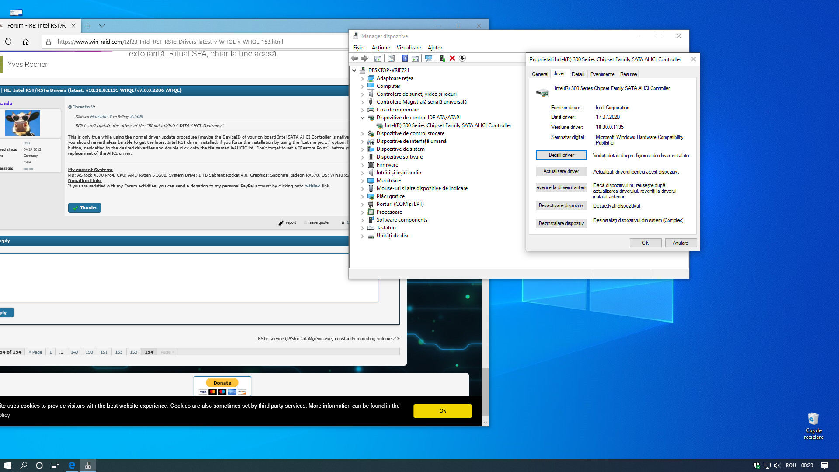Viewport: 839px width, 472px height.
Task: Expand Dispozitive de control stocare
Action: (x=362, y=134)
